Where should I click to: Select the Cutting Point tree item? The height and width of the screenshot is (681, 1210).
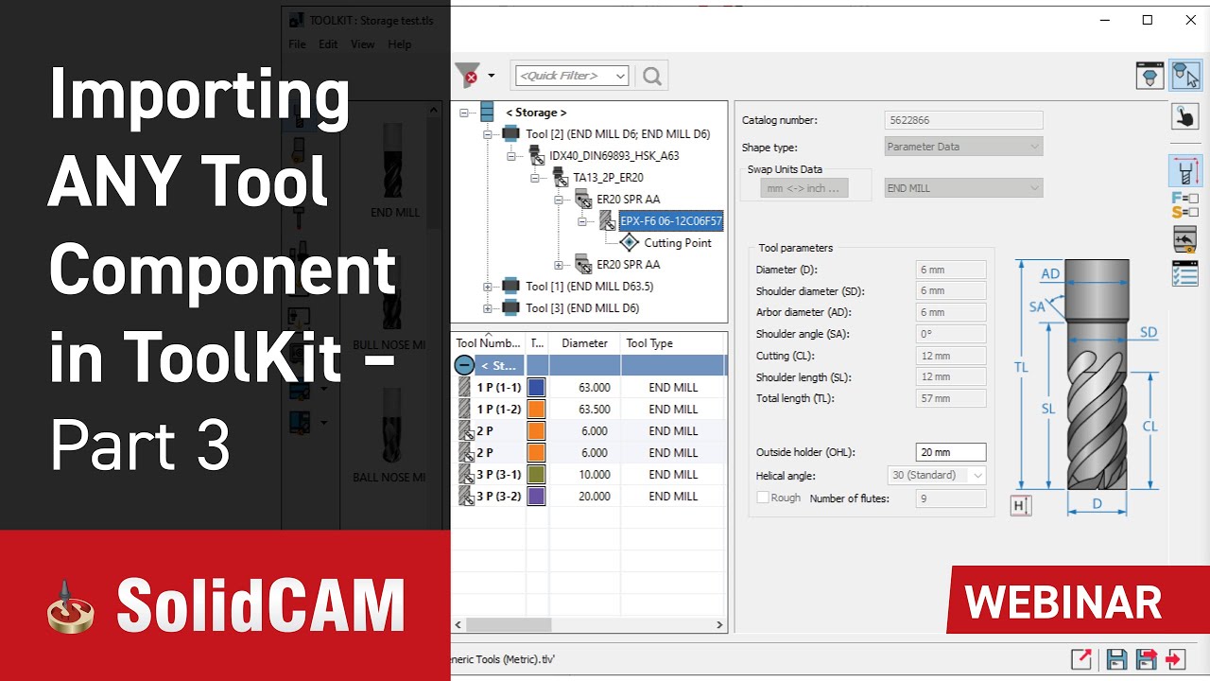(x=678, y=243)
